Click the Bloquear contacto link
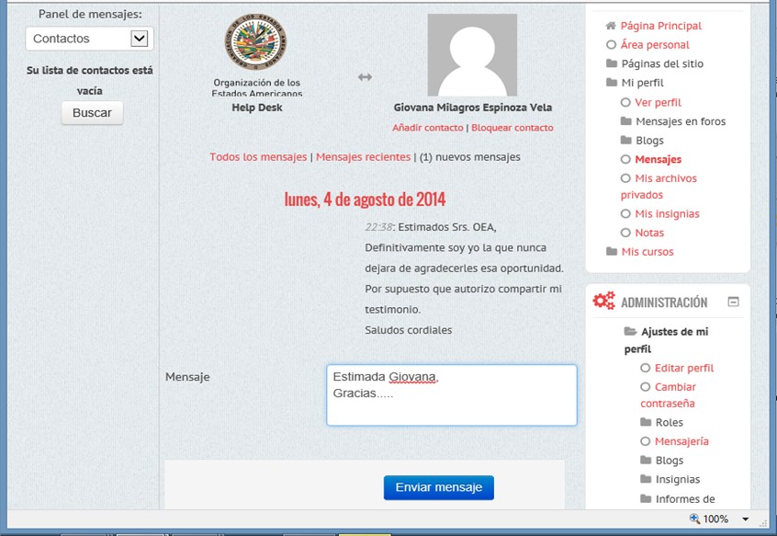This screenshot has width=777, height=536. 512,128
